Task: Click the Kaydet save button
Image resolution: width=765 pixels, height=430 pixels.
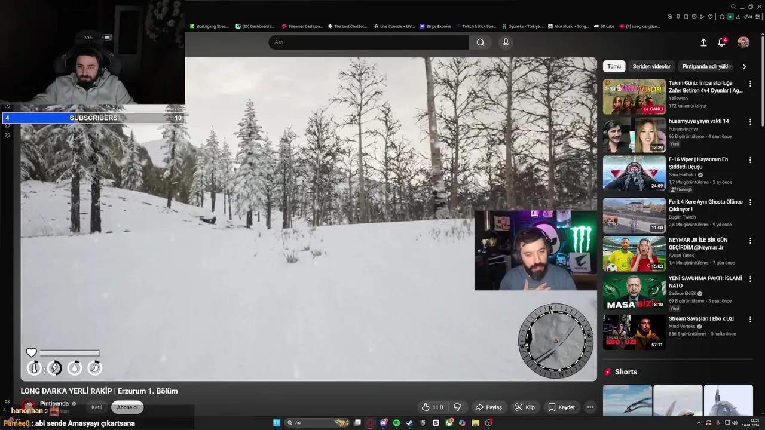Action: point(561,407)
